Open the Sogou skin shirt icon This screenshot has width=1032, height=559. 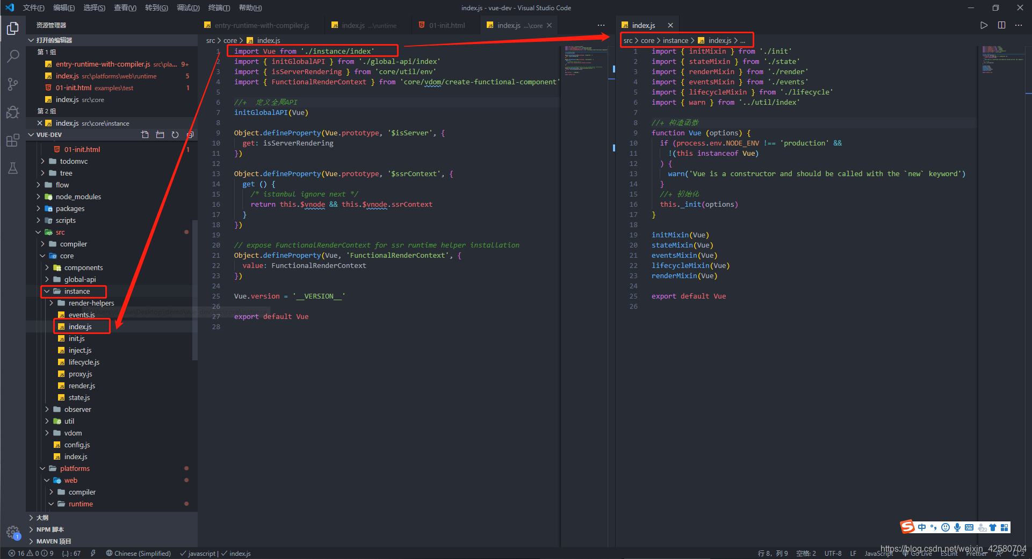(x=993, y=527)
